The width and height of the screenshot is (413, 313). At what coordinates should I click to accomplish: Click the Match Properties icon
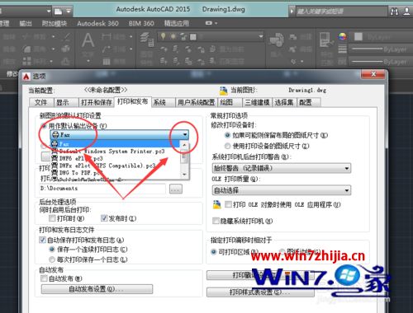point(326,40)
